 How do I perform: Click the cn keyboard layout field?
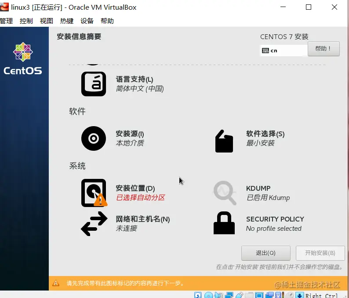[x=284, y=51]
